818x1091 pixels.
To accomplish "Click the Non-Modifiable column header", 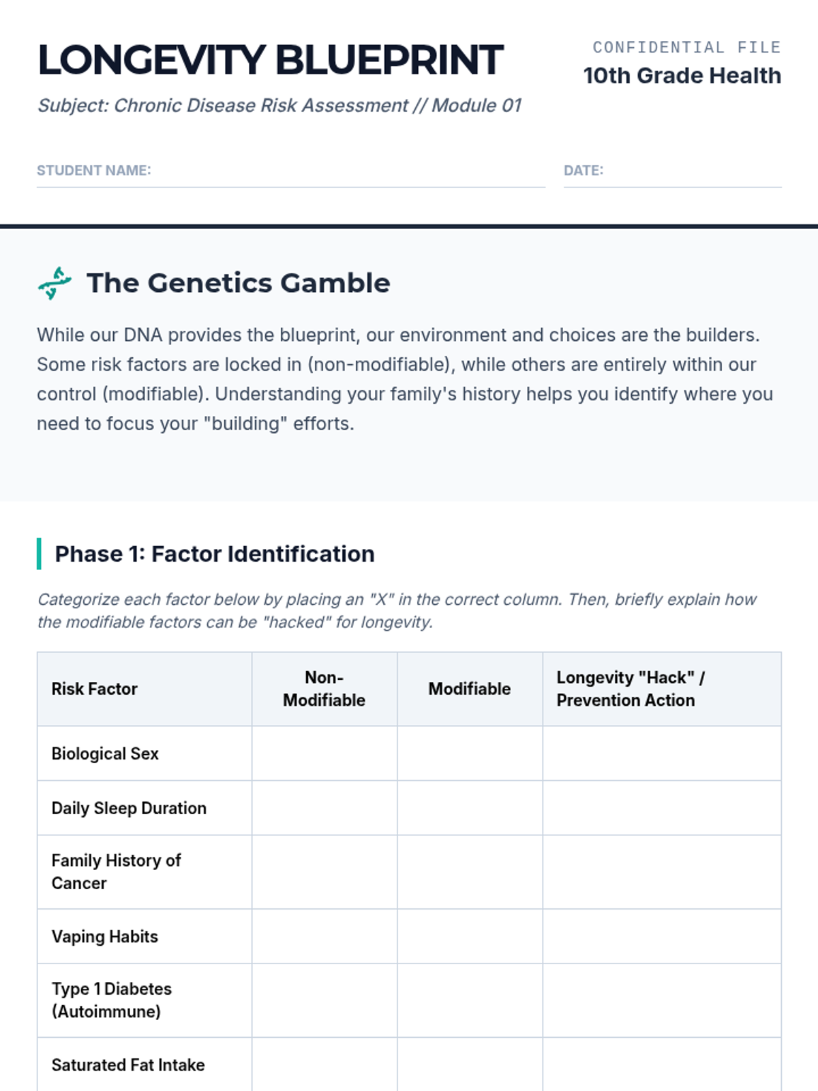I will click(324, 689).
